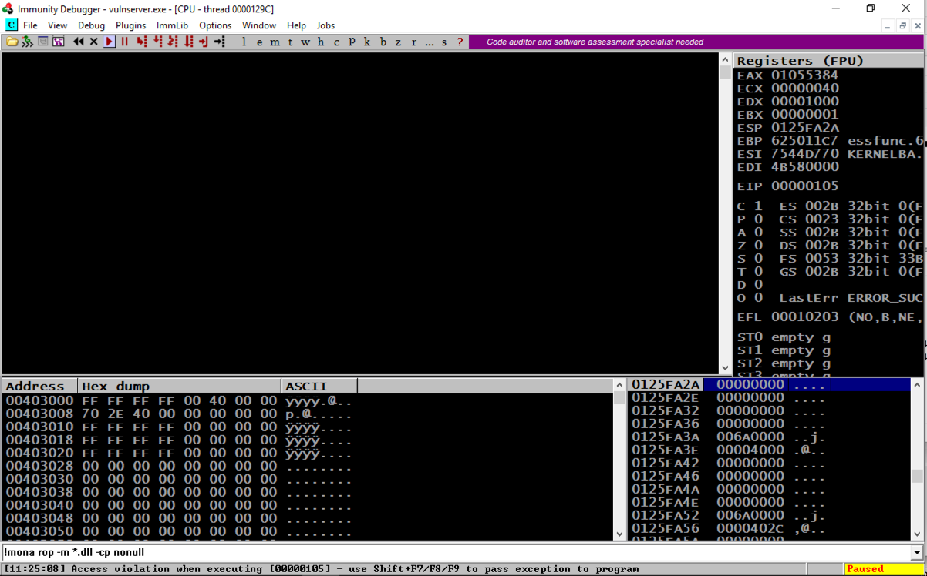Open Executable modules with 'e' button
This screenshot has width=927, height=576.
pos(259,42)
